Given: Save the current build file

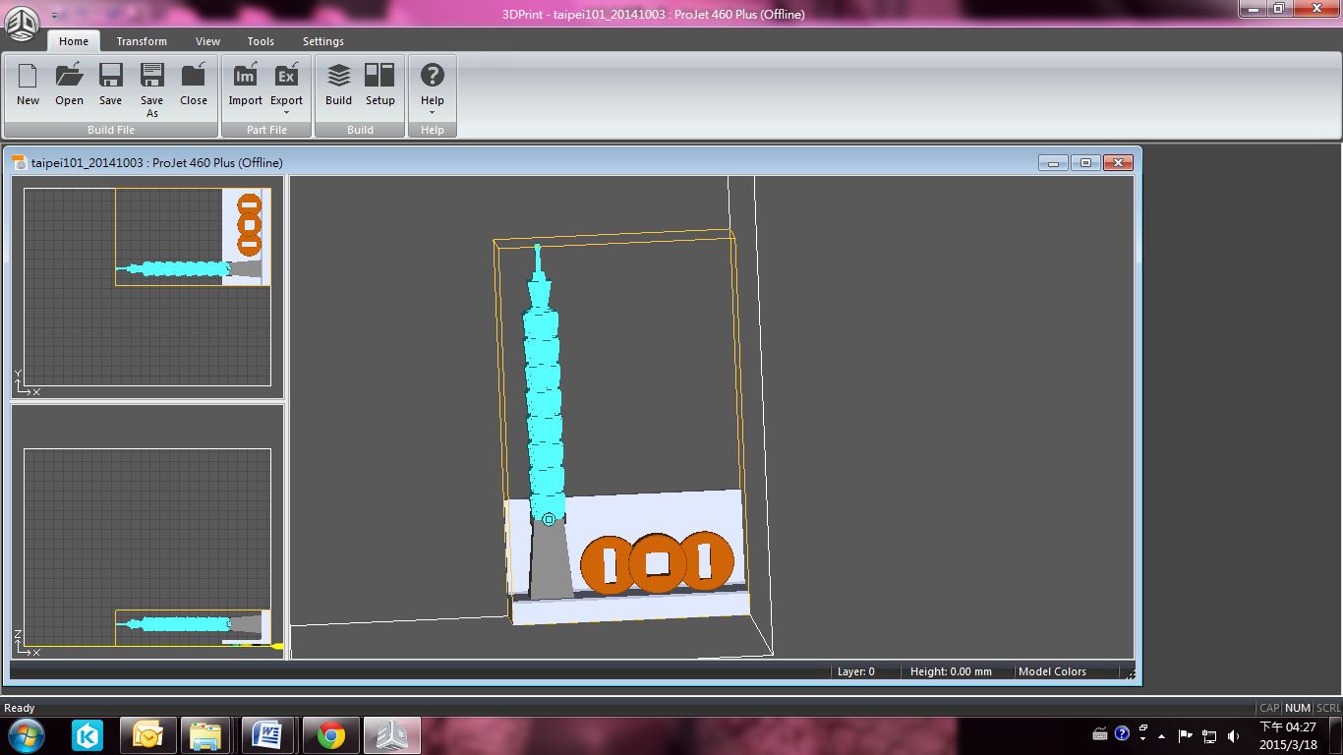Looking at the screenshot, I should [110, 85].
